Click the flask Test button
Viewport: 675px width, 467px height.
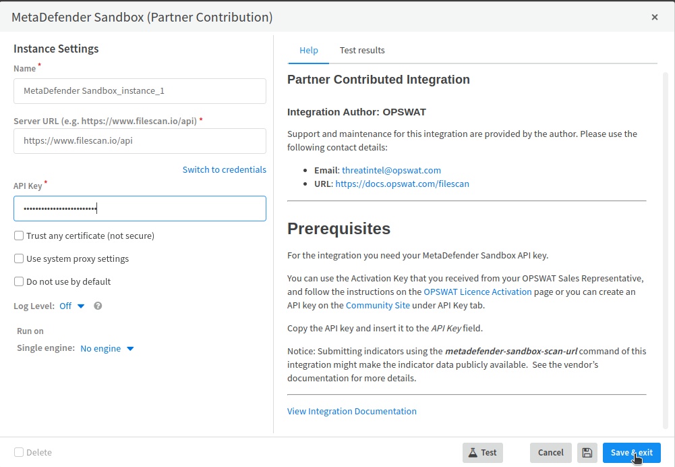click(x=483, y=453)
